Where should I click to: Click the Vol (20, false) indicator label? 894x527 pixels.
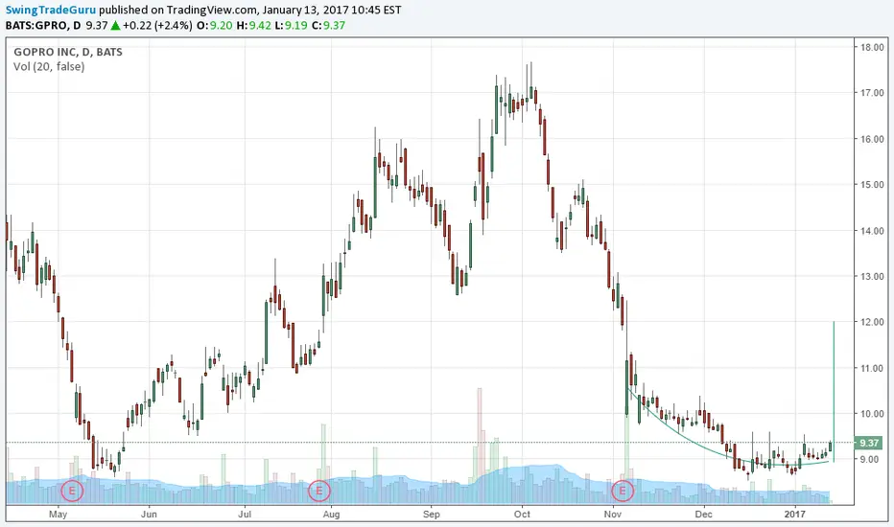click(x=49, y=67)
